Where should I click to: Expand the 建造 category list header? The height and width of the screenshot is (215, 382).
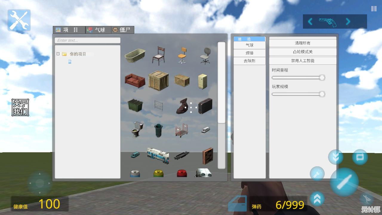click(249, 39)
